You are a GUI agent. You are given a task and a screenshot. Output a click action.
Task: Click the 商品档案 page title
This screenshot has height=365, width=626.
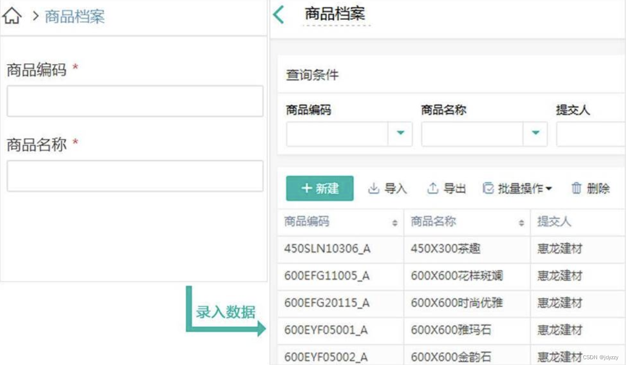(335, 14)
